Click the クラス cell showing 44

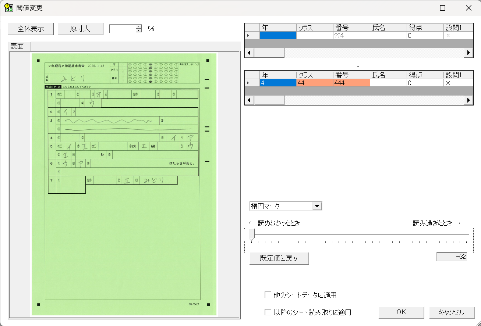pos(314,83)
